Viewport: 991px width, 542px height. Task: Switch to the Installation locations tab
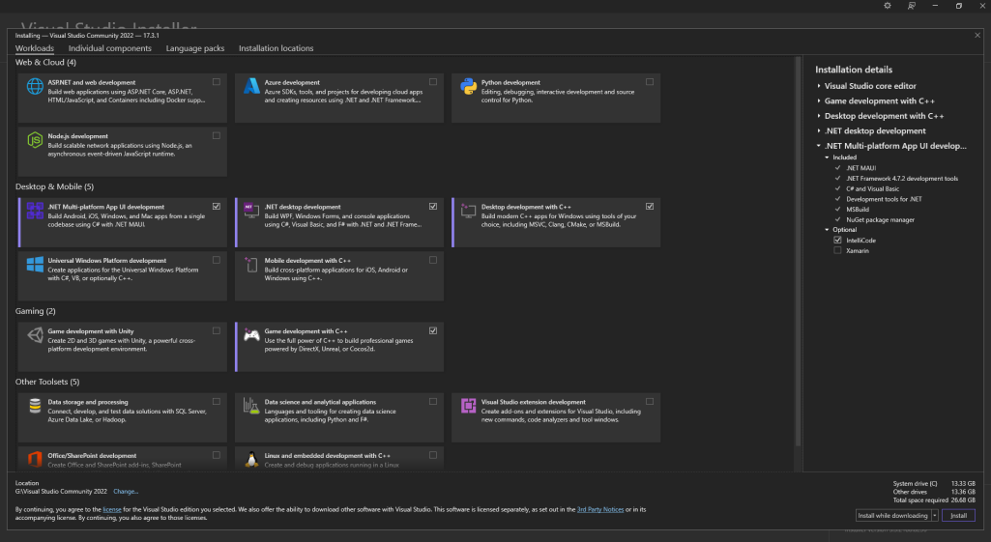[277, 48]
